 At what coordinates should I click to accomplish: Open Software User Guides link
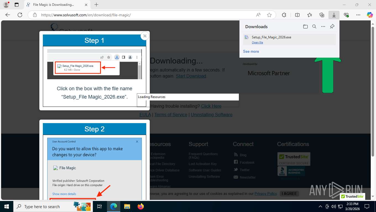point(205,170)
